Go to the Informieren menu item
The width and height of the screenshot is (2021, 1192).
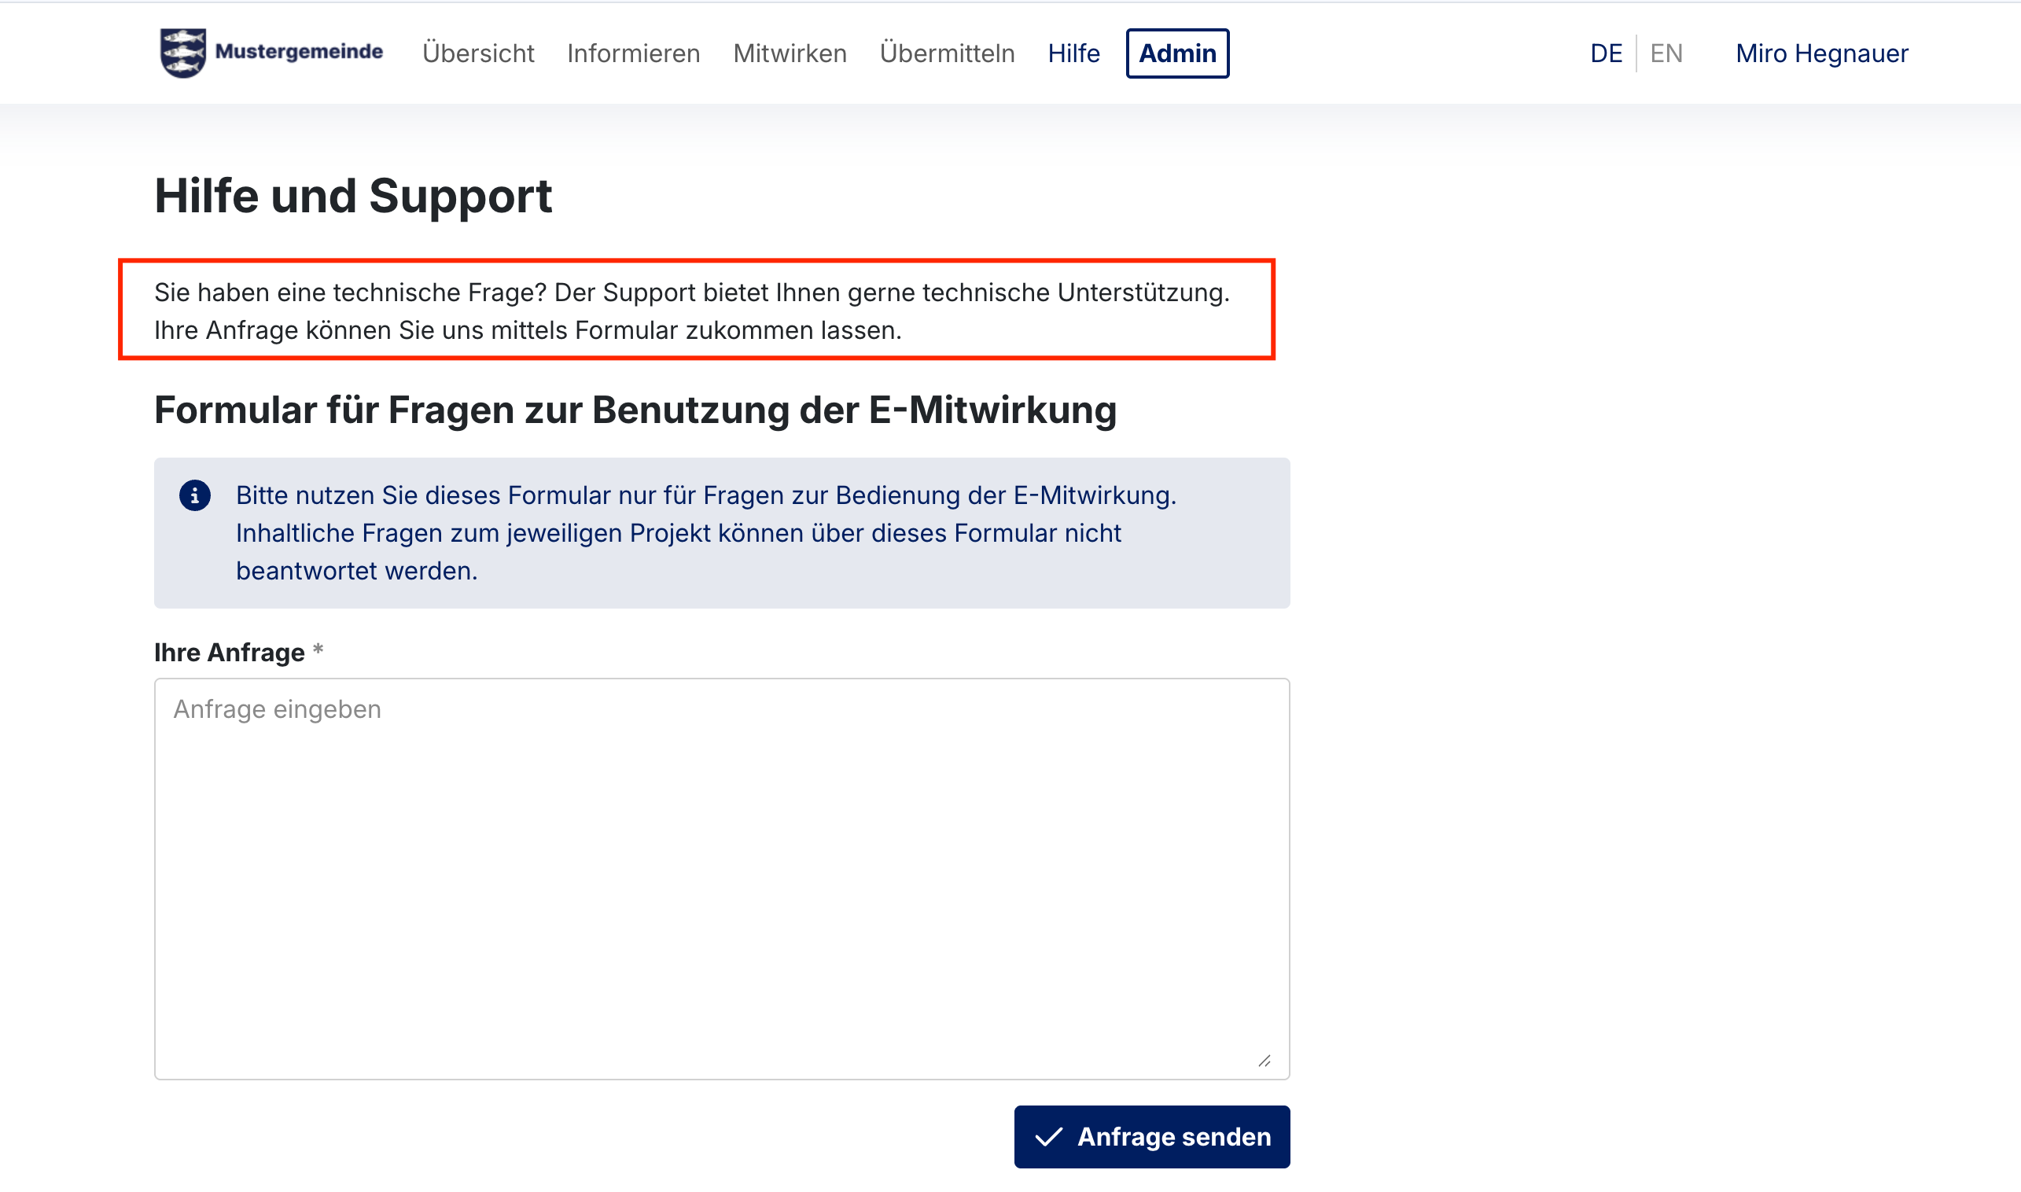(x=633, y=53)
